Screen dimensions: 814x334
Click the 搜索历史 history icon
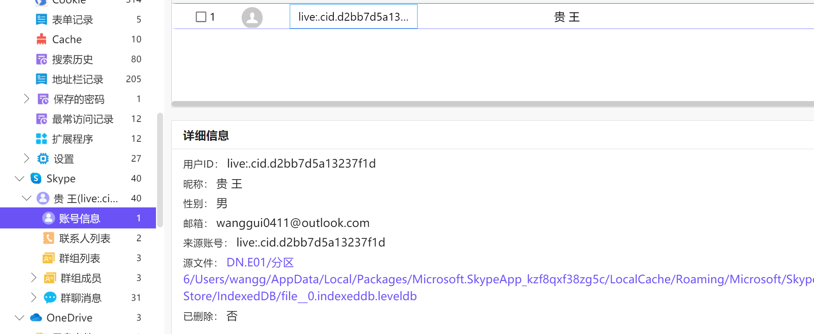[41, 59]
